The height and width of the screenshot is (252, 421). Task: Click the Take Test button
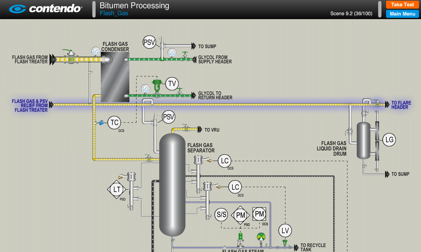click(x=402, y=5)
